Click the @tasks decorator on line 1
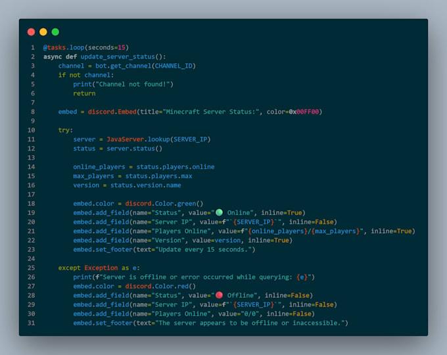The height and width of the screenshot is (355, 447). [55, 47]
